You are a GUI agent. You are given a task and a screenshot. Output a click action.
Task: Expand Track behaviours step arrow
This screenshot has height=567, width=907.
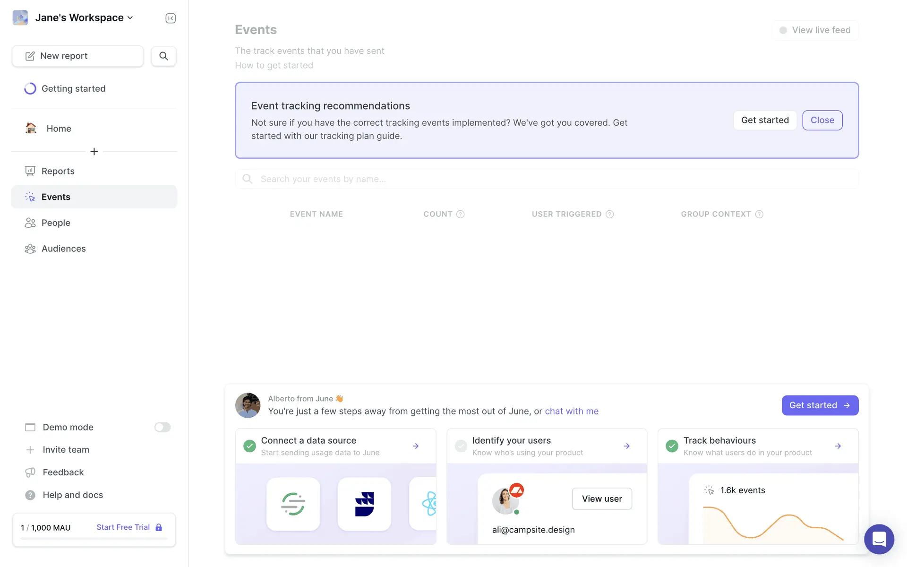pos(838,446)
